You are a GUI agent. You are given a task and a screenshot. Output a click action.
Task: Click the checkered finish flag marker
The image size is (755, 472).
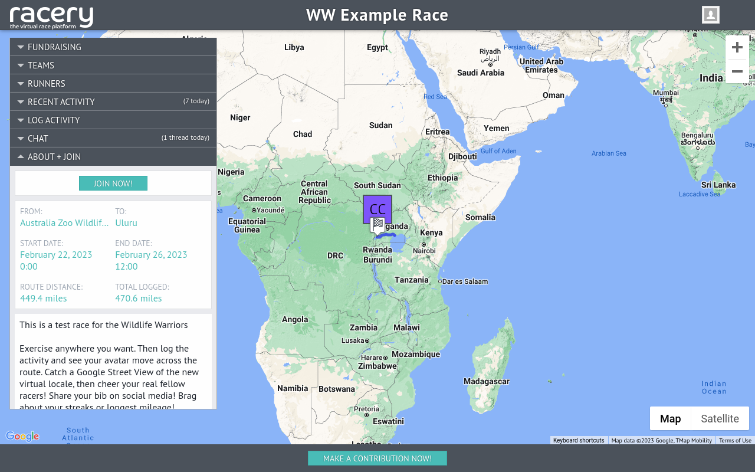coord(377,225)
